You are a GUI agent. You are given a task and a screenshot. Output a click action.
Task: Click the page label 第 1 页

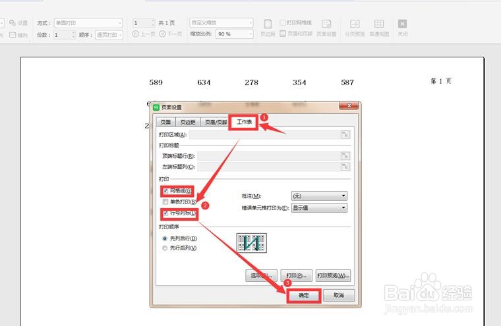[x=441, y=81]
